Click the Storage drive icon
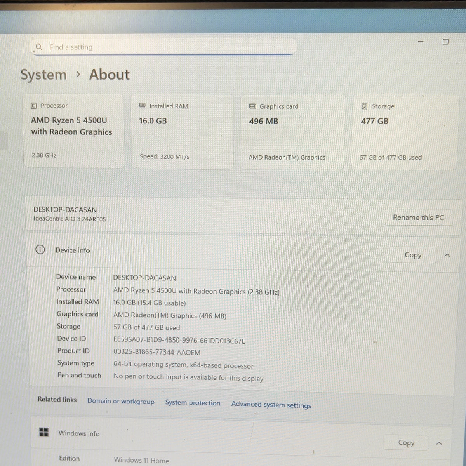Image resolution: width=466 pixels, height=466 pixels. point(364,106)
